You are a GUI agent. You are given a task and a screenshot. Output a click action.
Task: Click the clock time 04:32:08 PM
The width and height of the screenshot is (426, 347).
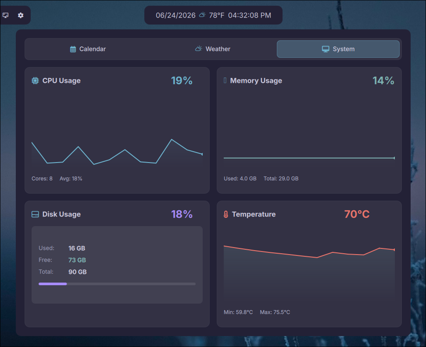(249, 15)
